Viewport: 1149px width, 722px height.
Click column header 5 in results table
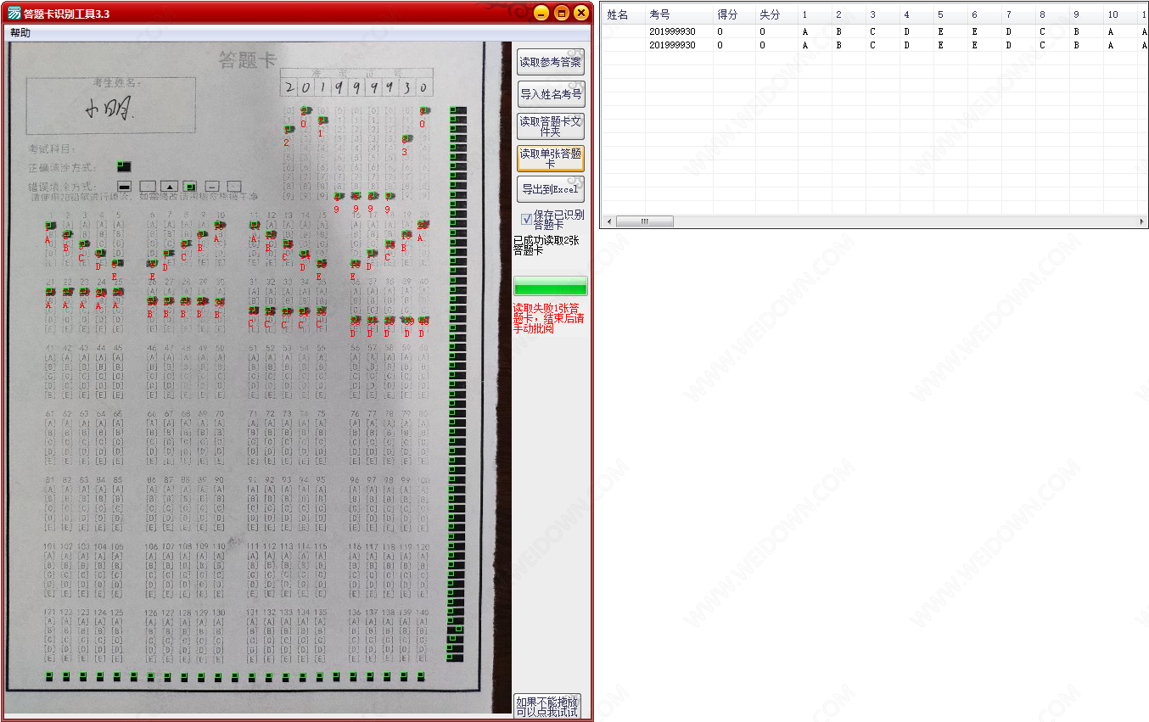click(950, 14)
